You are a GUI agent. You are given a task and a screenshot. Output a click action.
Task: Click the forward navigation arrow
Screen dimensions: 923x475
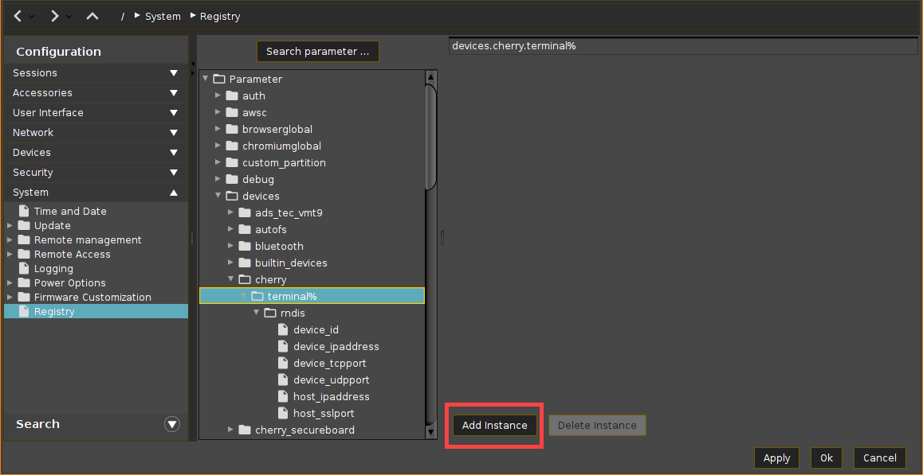(x=54, y=16)
